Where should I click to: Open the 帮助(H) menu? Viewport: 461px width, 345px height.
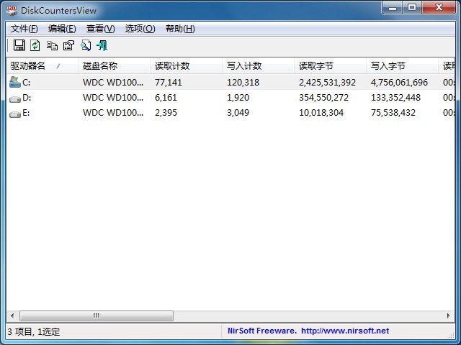click(180, 29)
